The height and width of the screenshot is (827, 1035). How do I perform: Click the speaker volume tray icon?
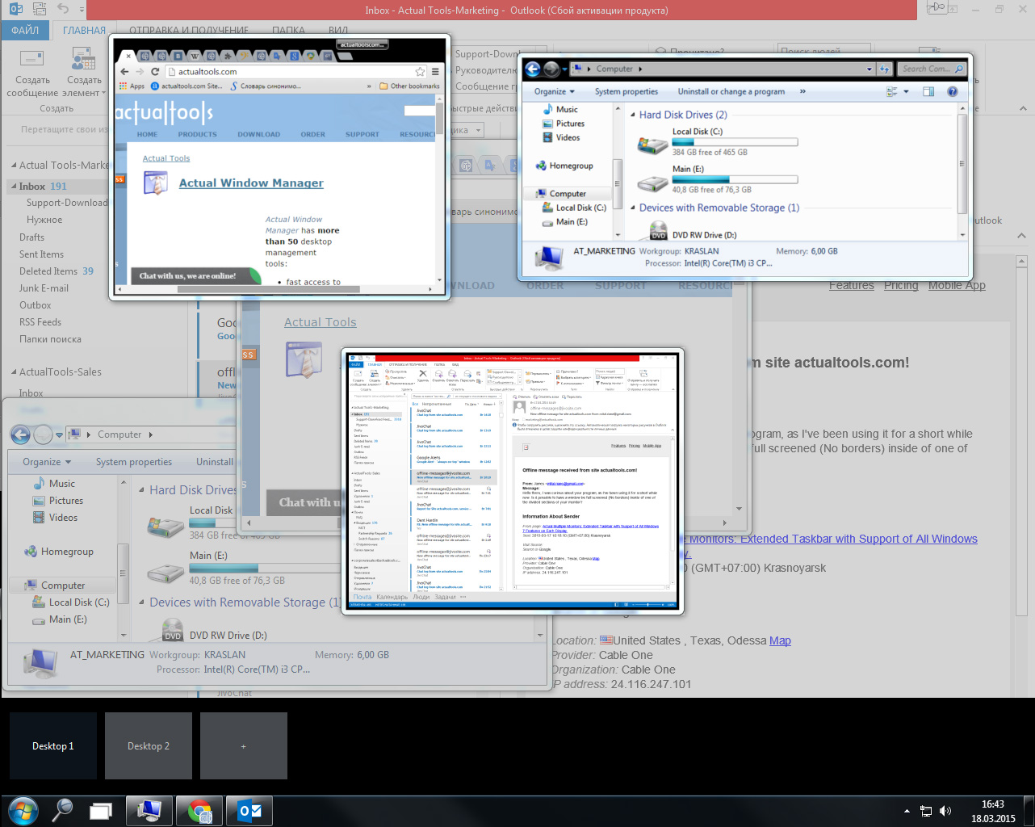[x=945, y=811]
